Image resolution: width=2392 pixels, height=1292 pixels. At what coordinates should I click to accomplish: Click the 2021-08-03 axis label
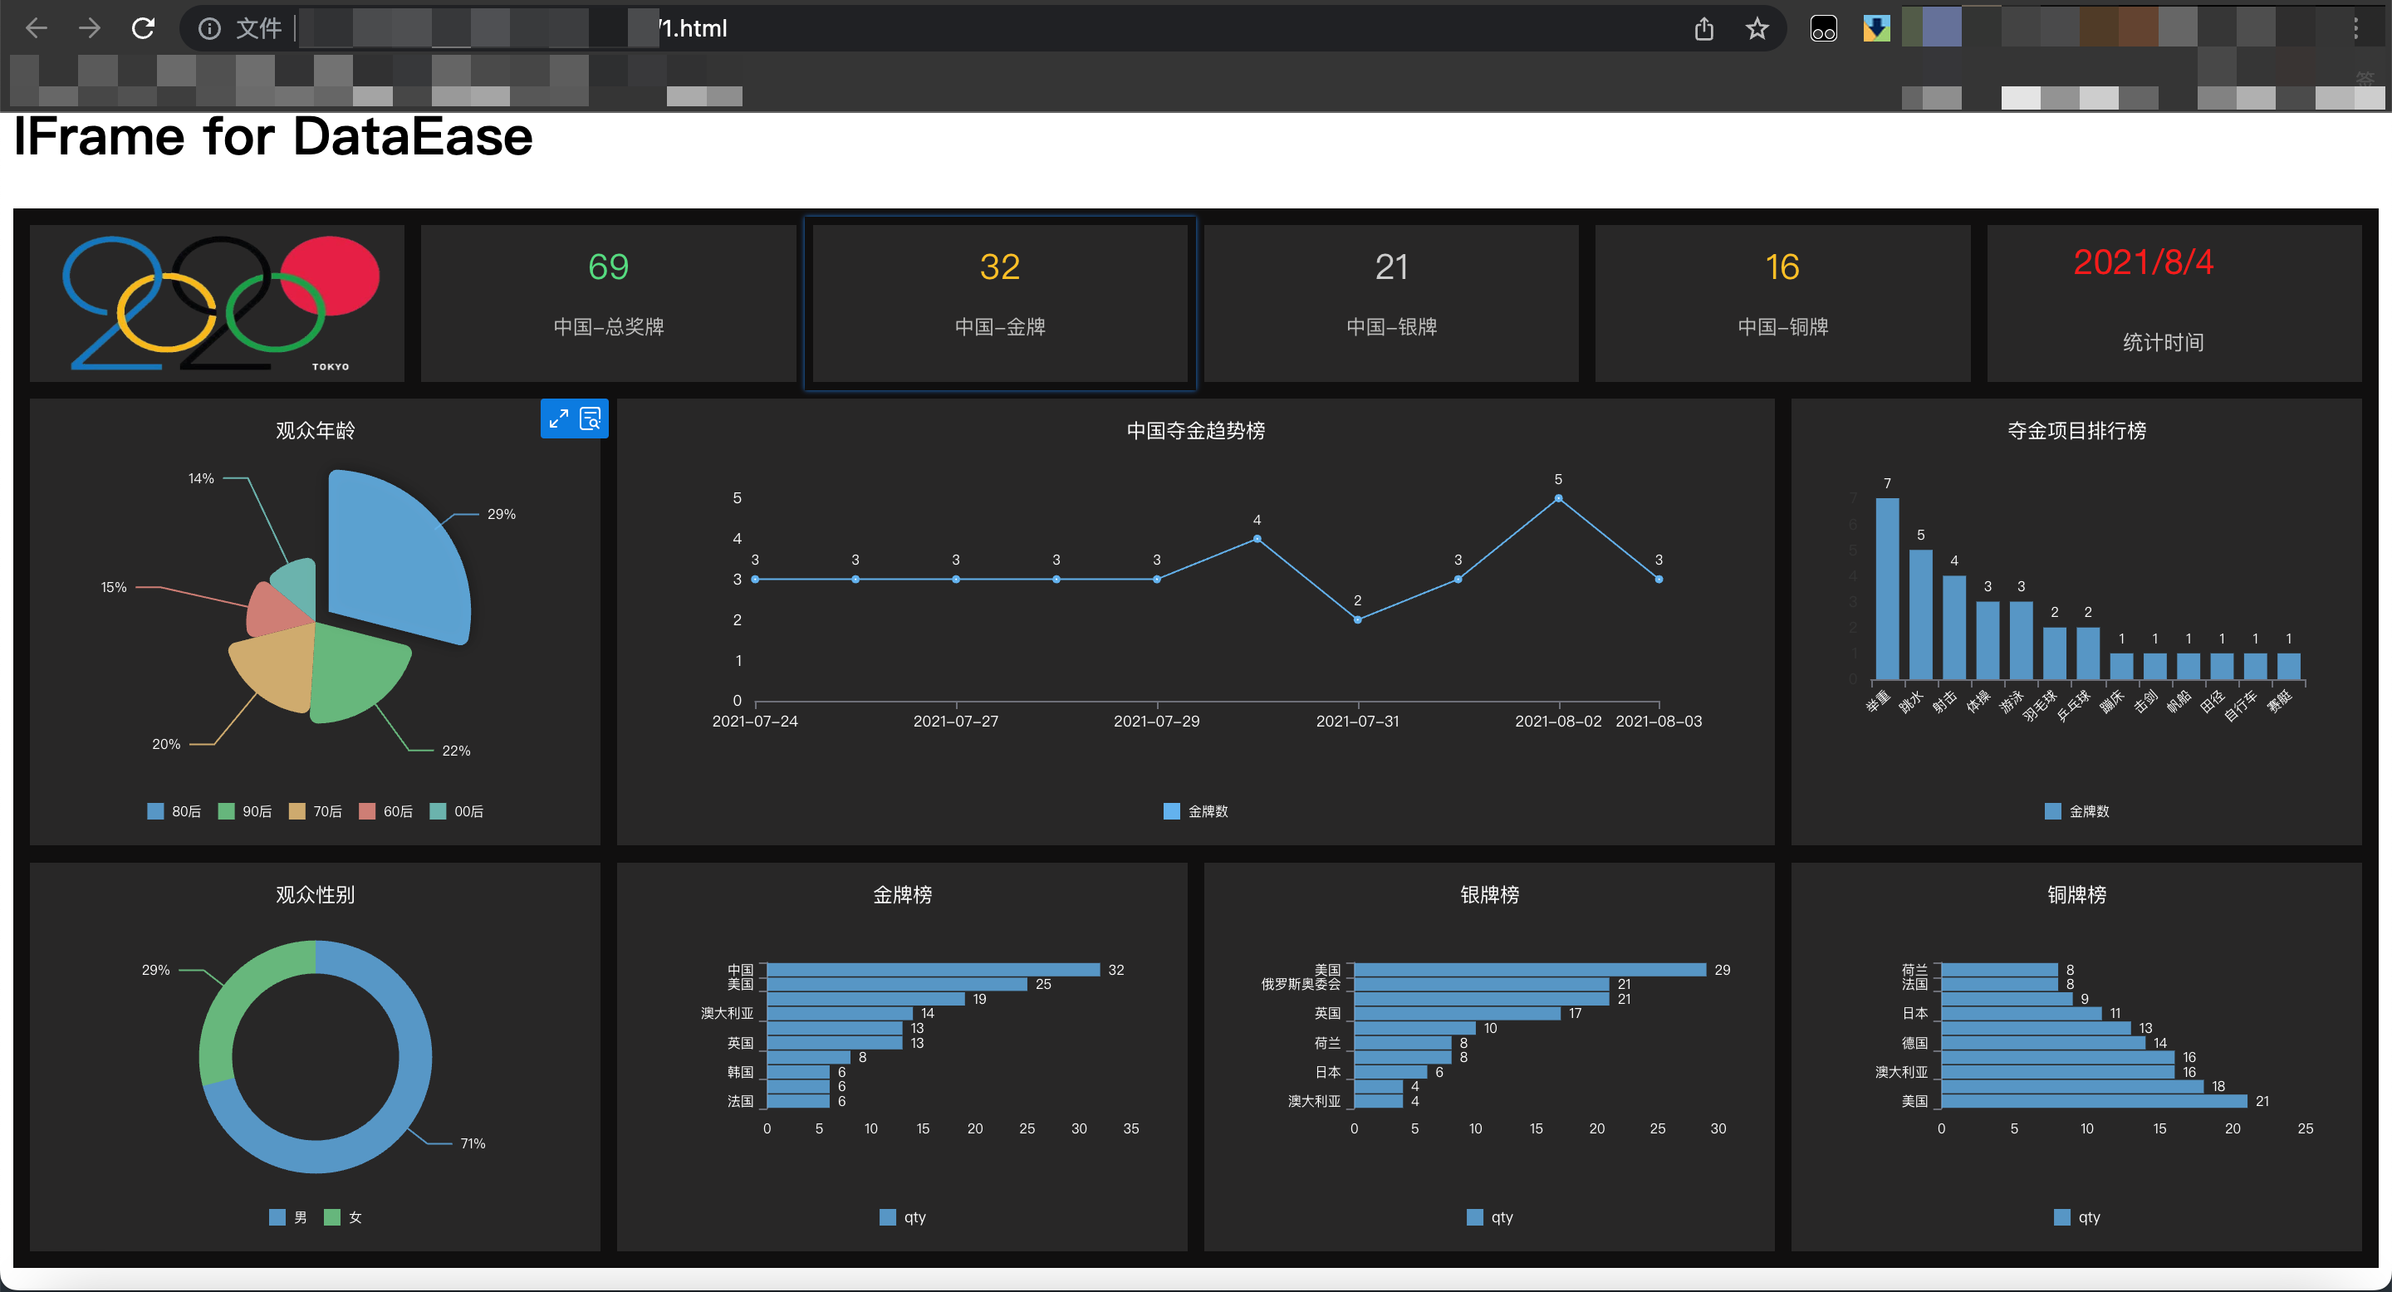[1659, 722]
